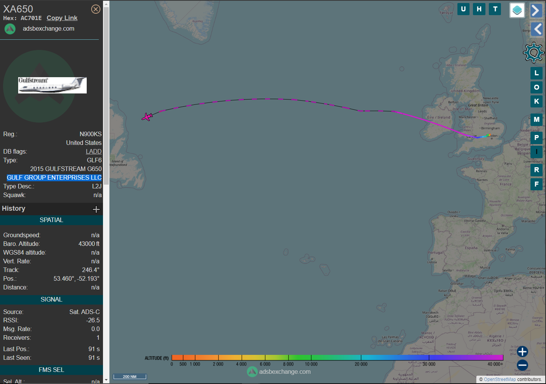Select the 2015 GULFSTREAM G650 text
This screenshot has height=384, width=546.
(x=66, y=169)
